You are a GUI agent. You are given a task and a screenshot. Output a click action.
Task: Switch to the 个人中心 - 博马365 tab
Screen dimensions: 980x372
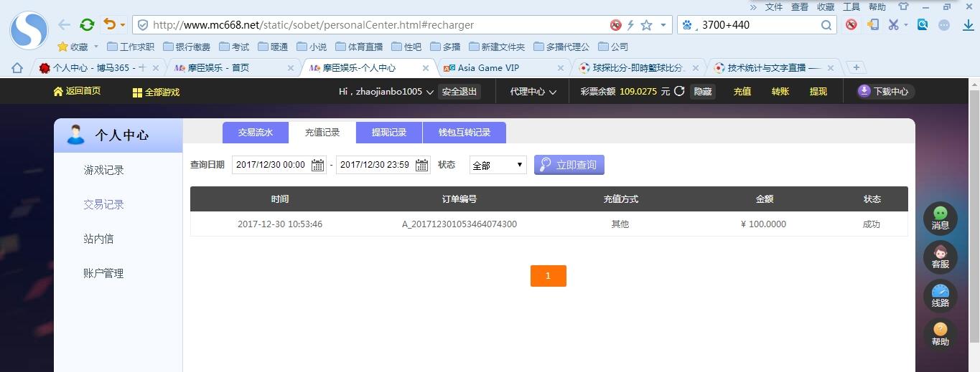pyautogui.click(x=98, y=68)
